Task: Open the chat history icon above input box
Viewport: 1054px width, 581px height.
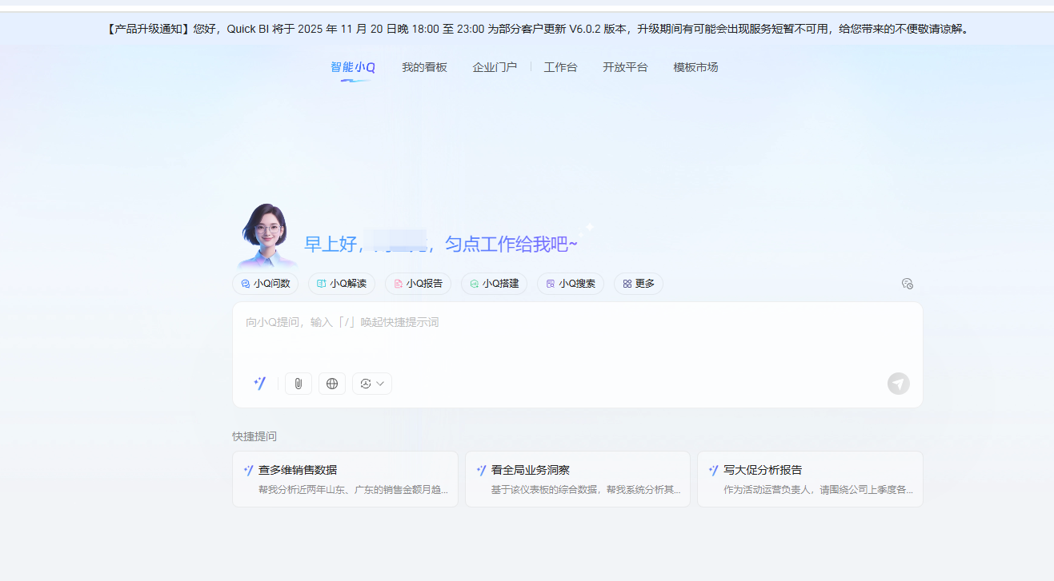Action: tap(907, 284)
